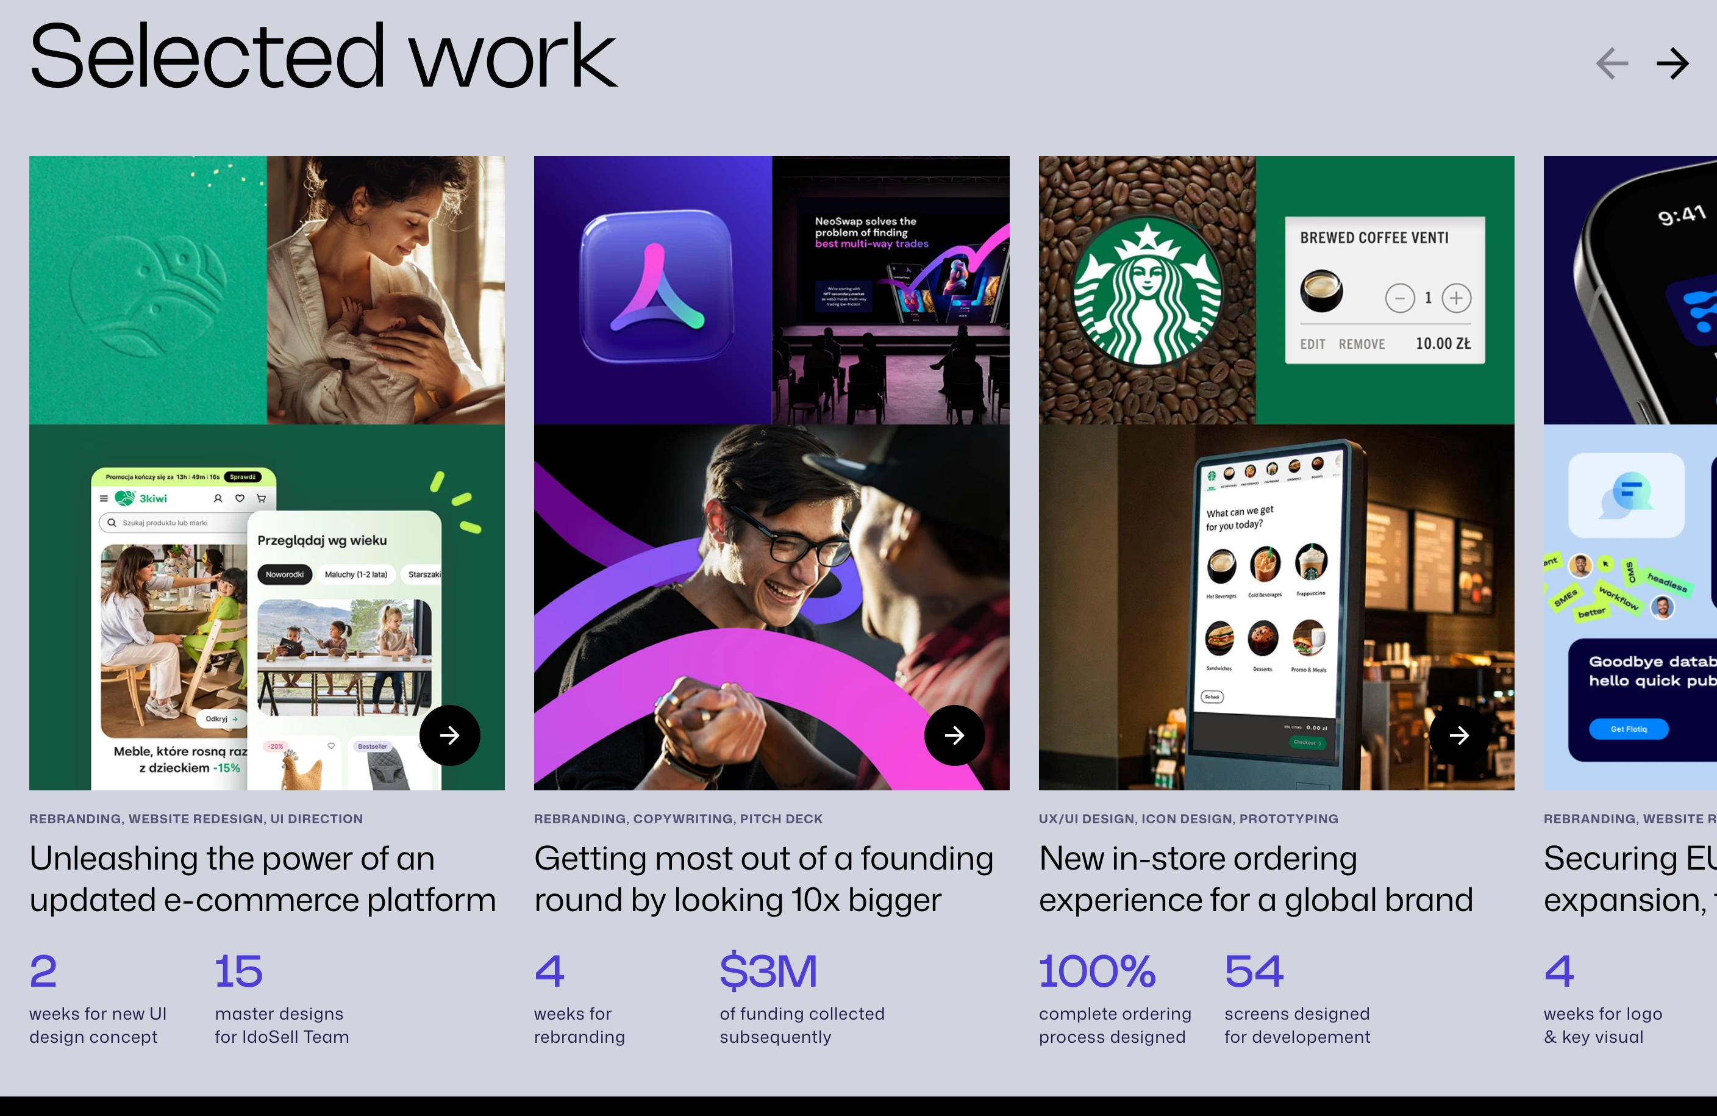
Task: Click the '54' screens designed stat
Action: pos(1255,971)
